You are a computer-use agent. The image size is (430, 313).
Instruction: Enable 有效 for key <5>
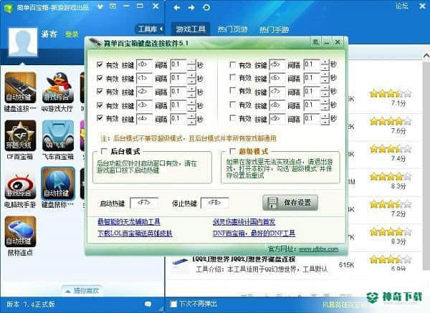[232, 64]
